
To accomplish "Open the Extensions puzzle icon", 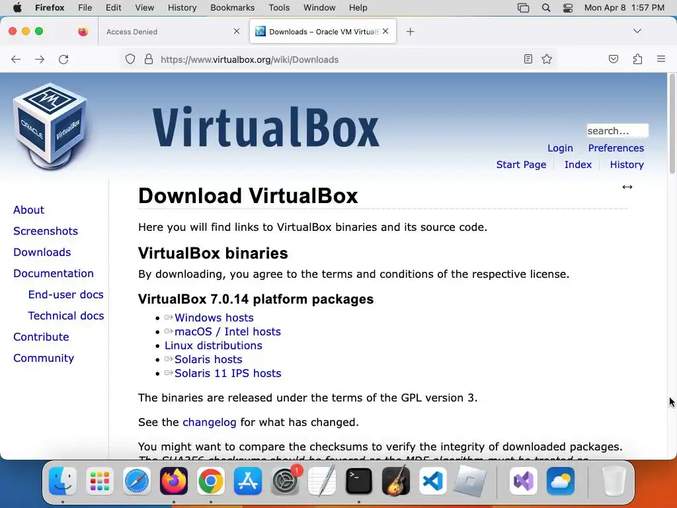I will point(637,59).
